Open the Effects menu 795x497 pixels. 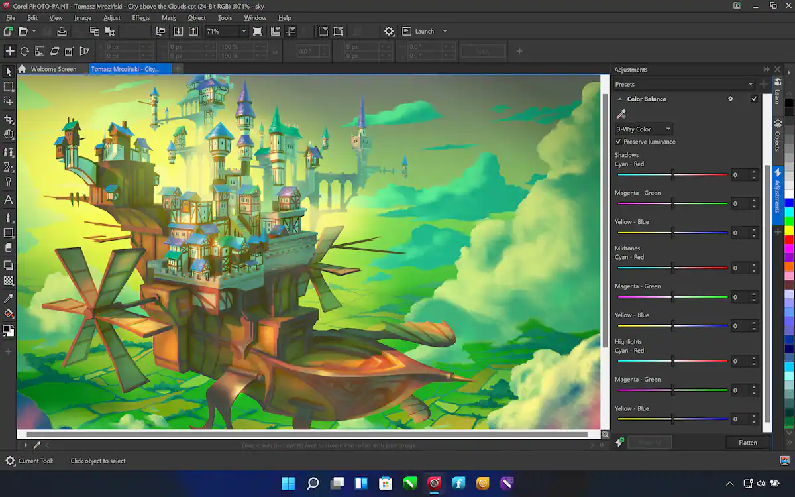[x=140, y=18]
